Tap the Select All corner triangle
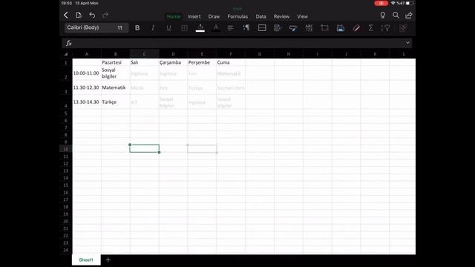 (x=66, y=54)
